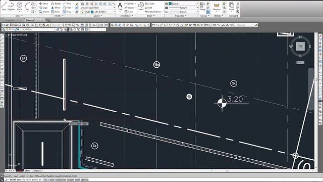323x182 pixels.
Task: Click the Rotate tool
Action: (56, 4)
